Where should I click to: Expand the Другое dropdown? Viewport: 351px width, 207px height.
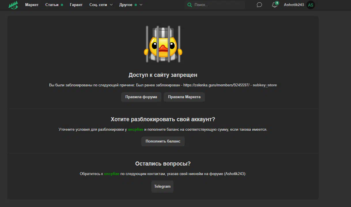(x=131, y=5)
